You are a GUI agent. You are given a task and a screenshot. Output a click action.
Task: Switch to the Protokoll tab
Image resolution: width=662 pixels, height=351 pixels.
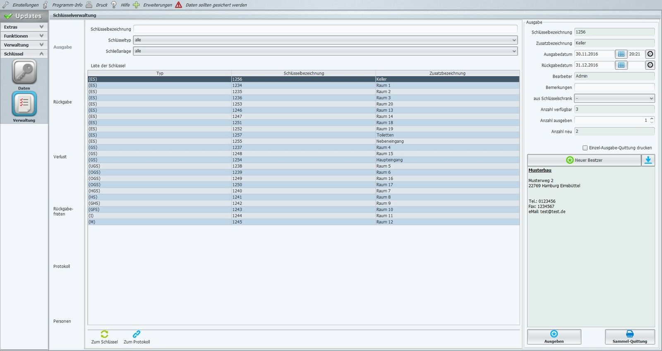[x=62, y=267]
